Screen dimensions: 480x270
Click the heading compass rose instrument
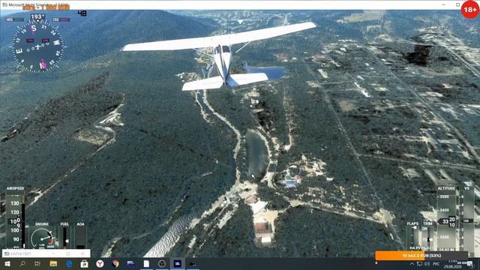(37, 46)
